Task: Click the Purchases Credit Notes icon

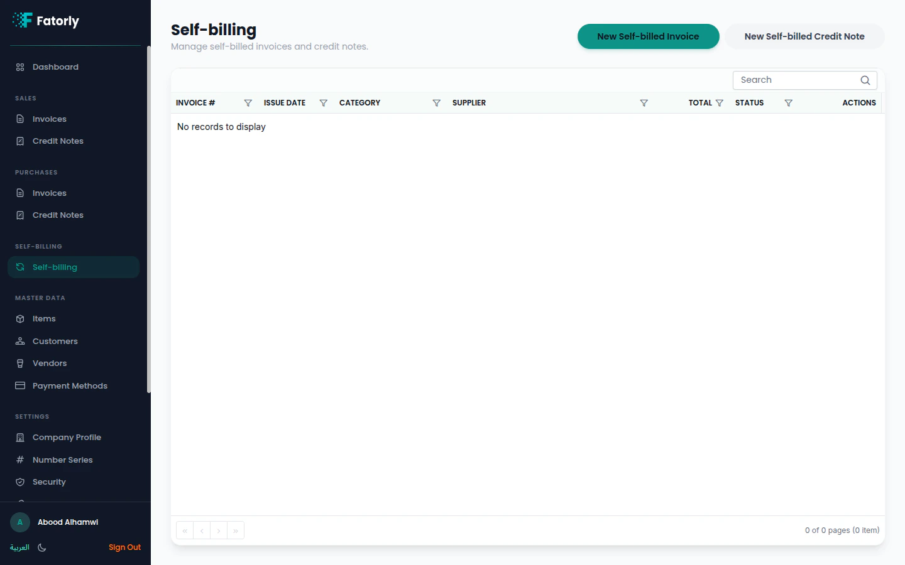Action: tap(20, 215)
